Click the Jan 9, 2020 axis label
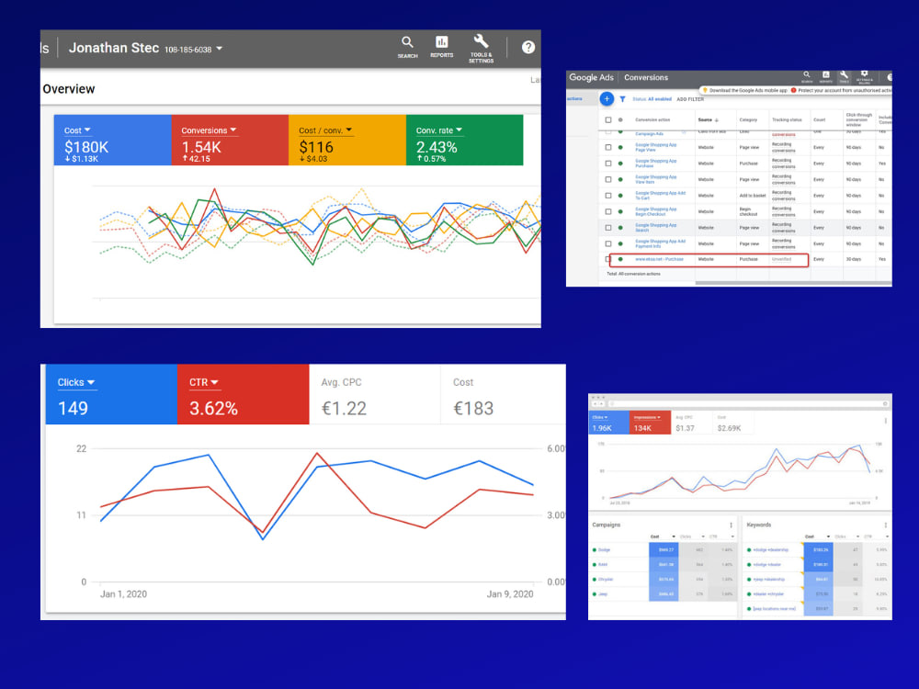The width and height of the screenshot is (919, 689). pyautogui.click(x=510, y=594)
